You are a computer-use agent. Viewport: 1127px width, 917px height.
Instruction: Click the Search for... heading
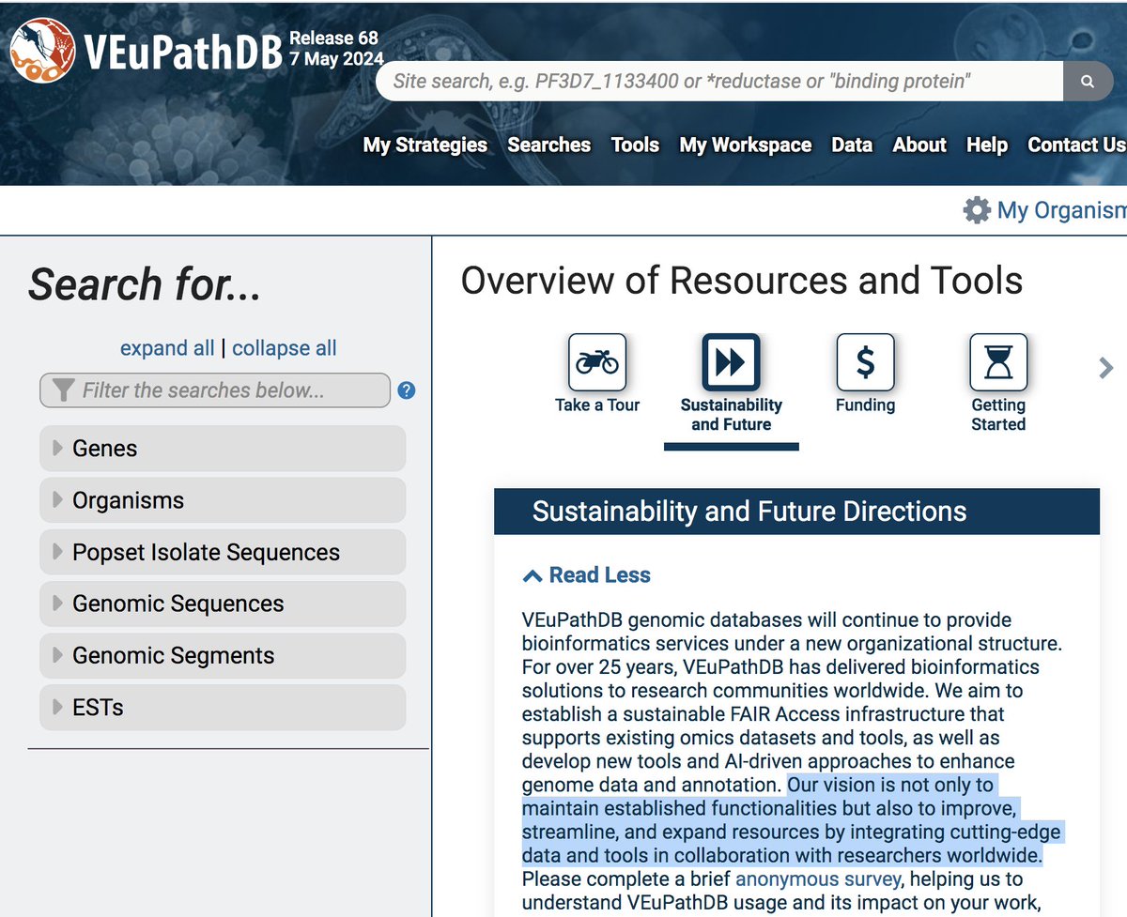145,284
